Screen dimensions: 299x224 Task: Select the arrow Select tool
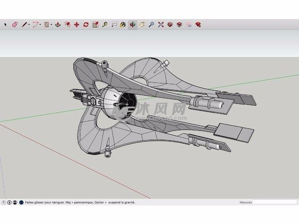6,24
